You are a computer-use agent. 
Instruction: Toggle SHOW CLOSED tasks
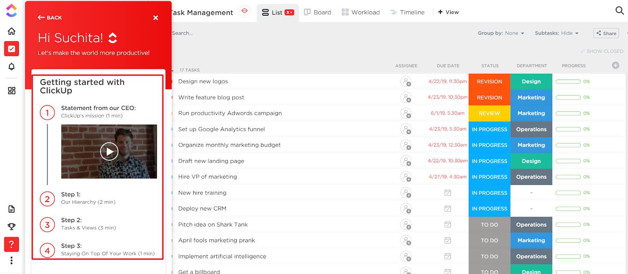coord(602,51)
